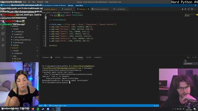
Task: Click the cursor position Ln Col indicator
Action: click(156, 105)
